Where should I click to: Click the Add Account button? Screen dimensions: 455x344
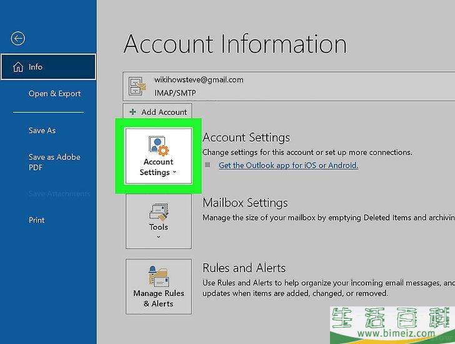pyautogui.click(x=157, y=112)
